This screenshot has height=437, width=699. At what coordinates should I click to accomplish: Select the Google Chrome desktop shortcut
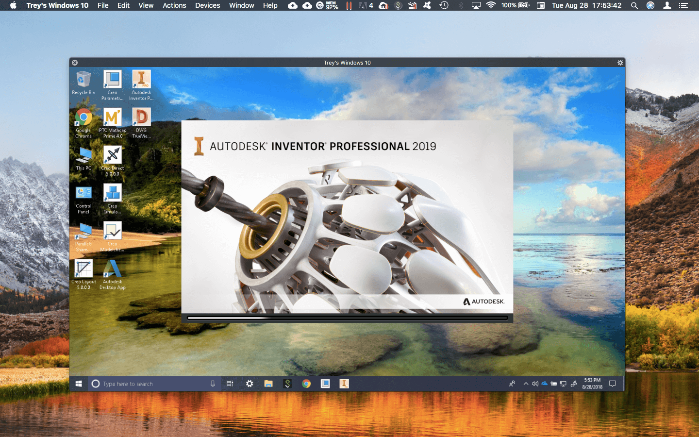pos(83,123)
